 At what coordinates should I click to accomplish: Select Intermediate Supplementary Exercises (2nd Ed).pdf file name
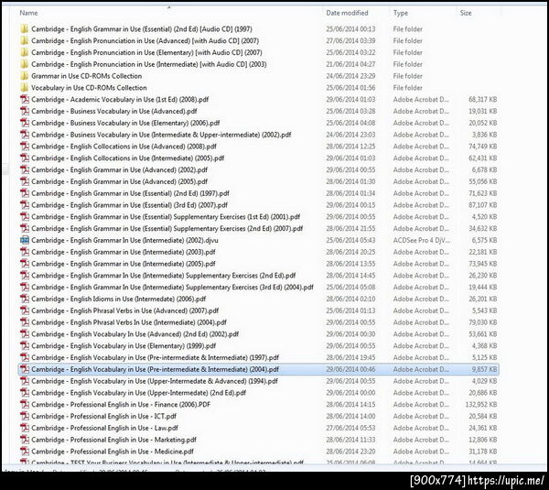pyautogui.click(x=164, y=276)
